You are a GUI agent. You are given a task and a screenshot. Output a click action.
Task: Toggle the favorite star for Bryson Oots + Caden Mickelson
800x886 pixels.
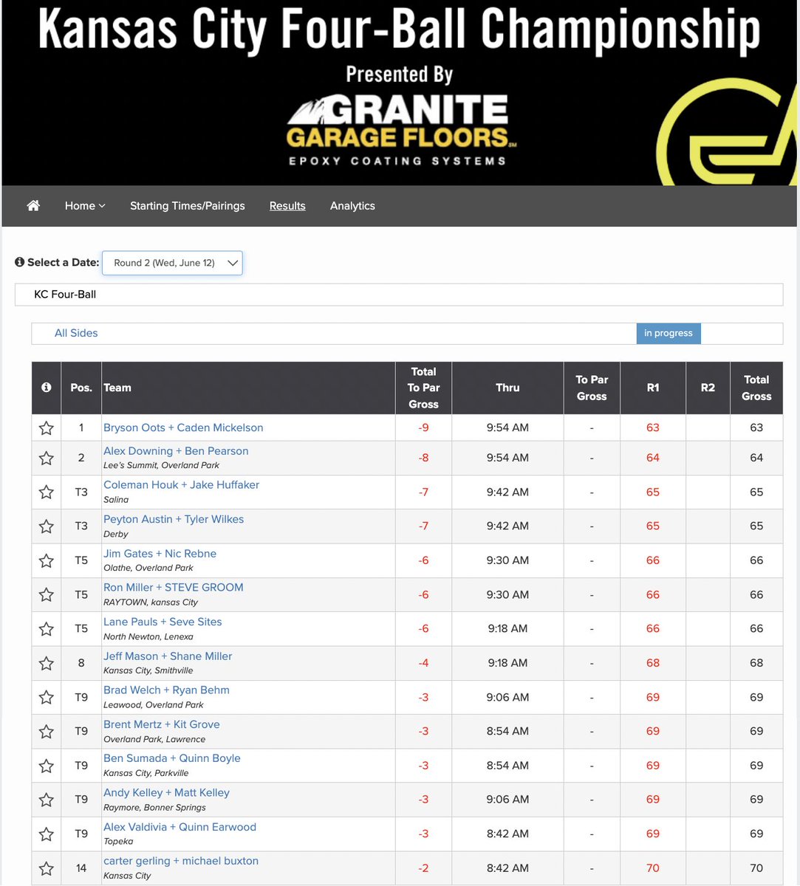pyautogui.click(x=46, y=427)
